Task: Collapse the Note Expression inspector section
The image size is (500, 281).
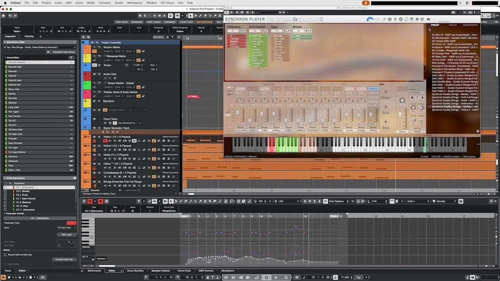Action: (x=5, y=178)
